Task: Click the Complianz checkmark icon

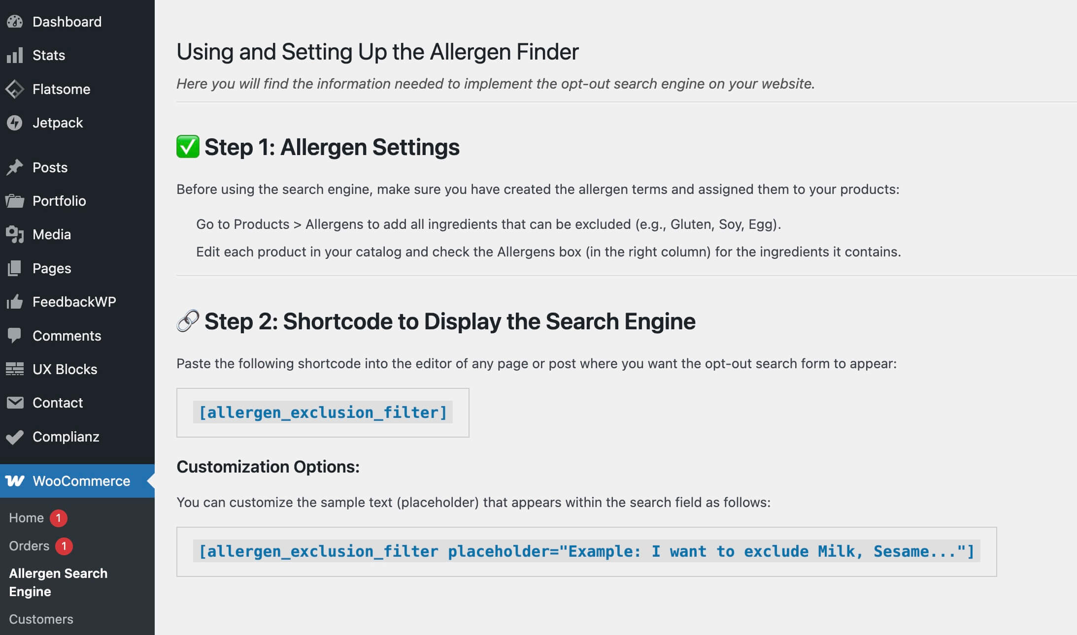Action: click(15, 437)
